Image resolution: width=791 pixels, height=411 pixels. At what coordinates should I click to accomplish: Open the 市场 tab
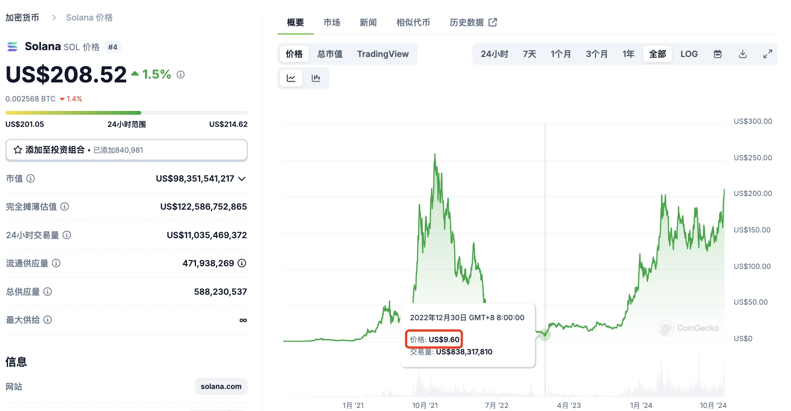(x=331, y=22)
